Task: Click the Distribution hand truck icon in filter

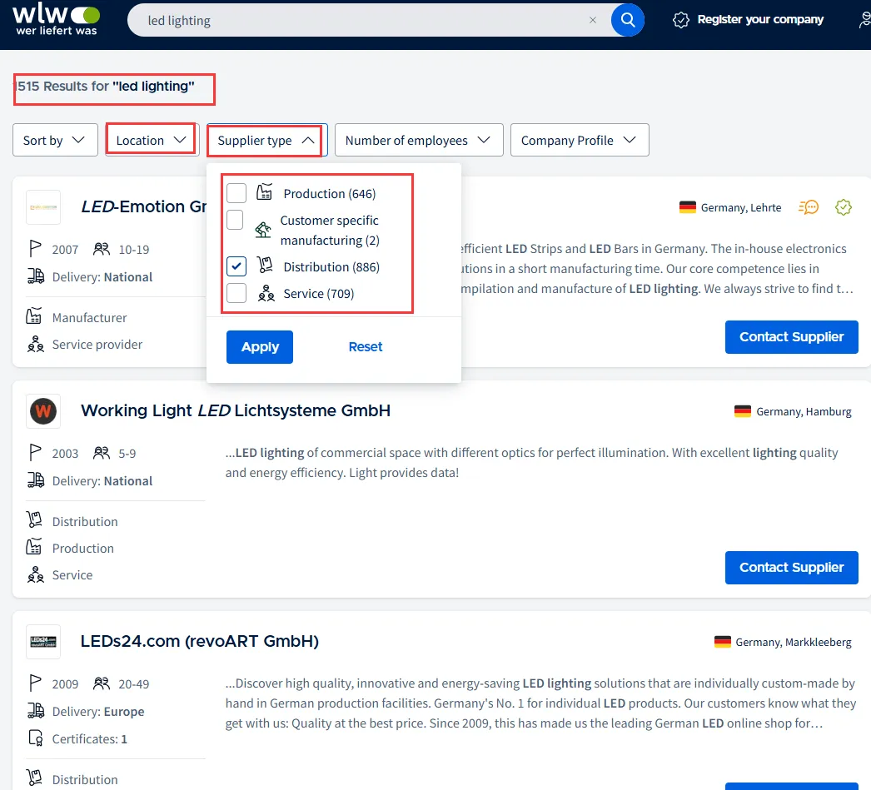Action: coord(265,266)
